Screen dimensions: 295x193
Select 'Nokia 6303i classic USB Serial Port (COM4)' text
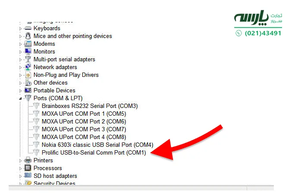click(x=97, y=145)
